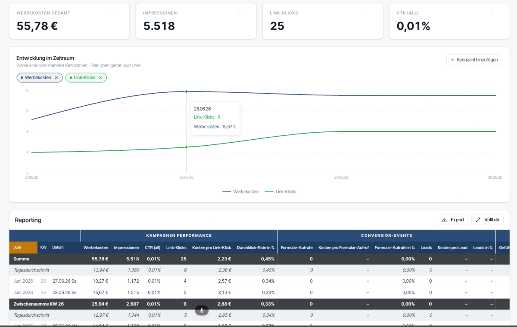The height and width of the screenshot is (327, 517).
Task: Sort by the Werbekosten table column header
Action: coord(96,248)
